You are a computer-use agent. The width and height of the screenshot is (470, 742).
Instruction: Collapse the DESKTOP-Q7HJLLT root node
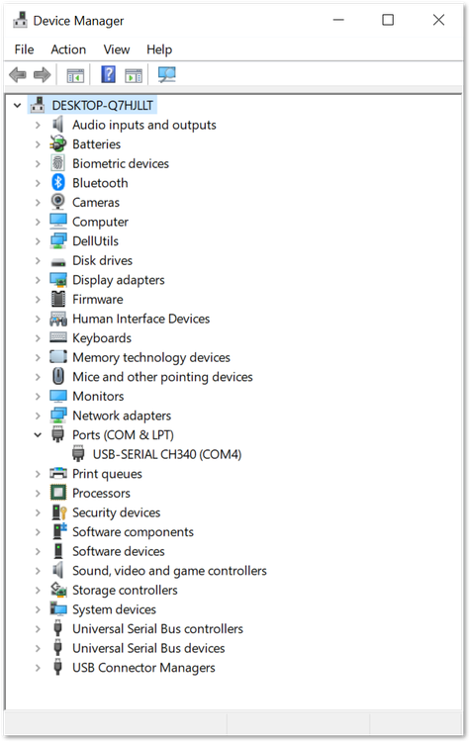tap(18, 105)
